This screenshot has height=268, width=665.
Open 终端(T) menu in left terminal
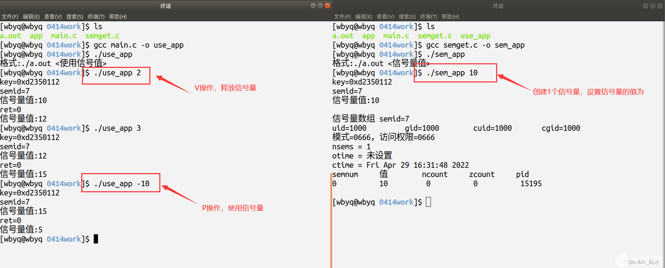coord(96,17)
